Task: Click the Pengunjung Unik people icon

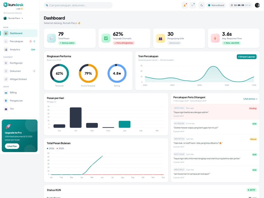Action: pos(161,38)
